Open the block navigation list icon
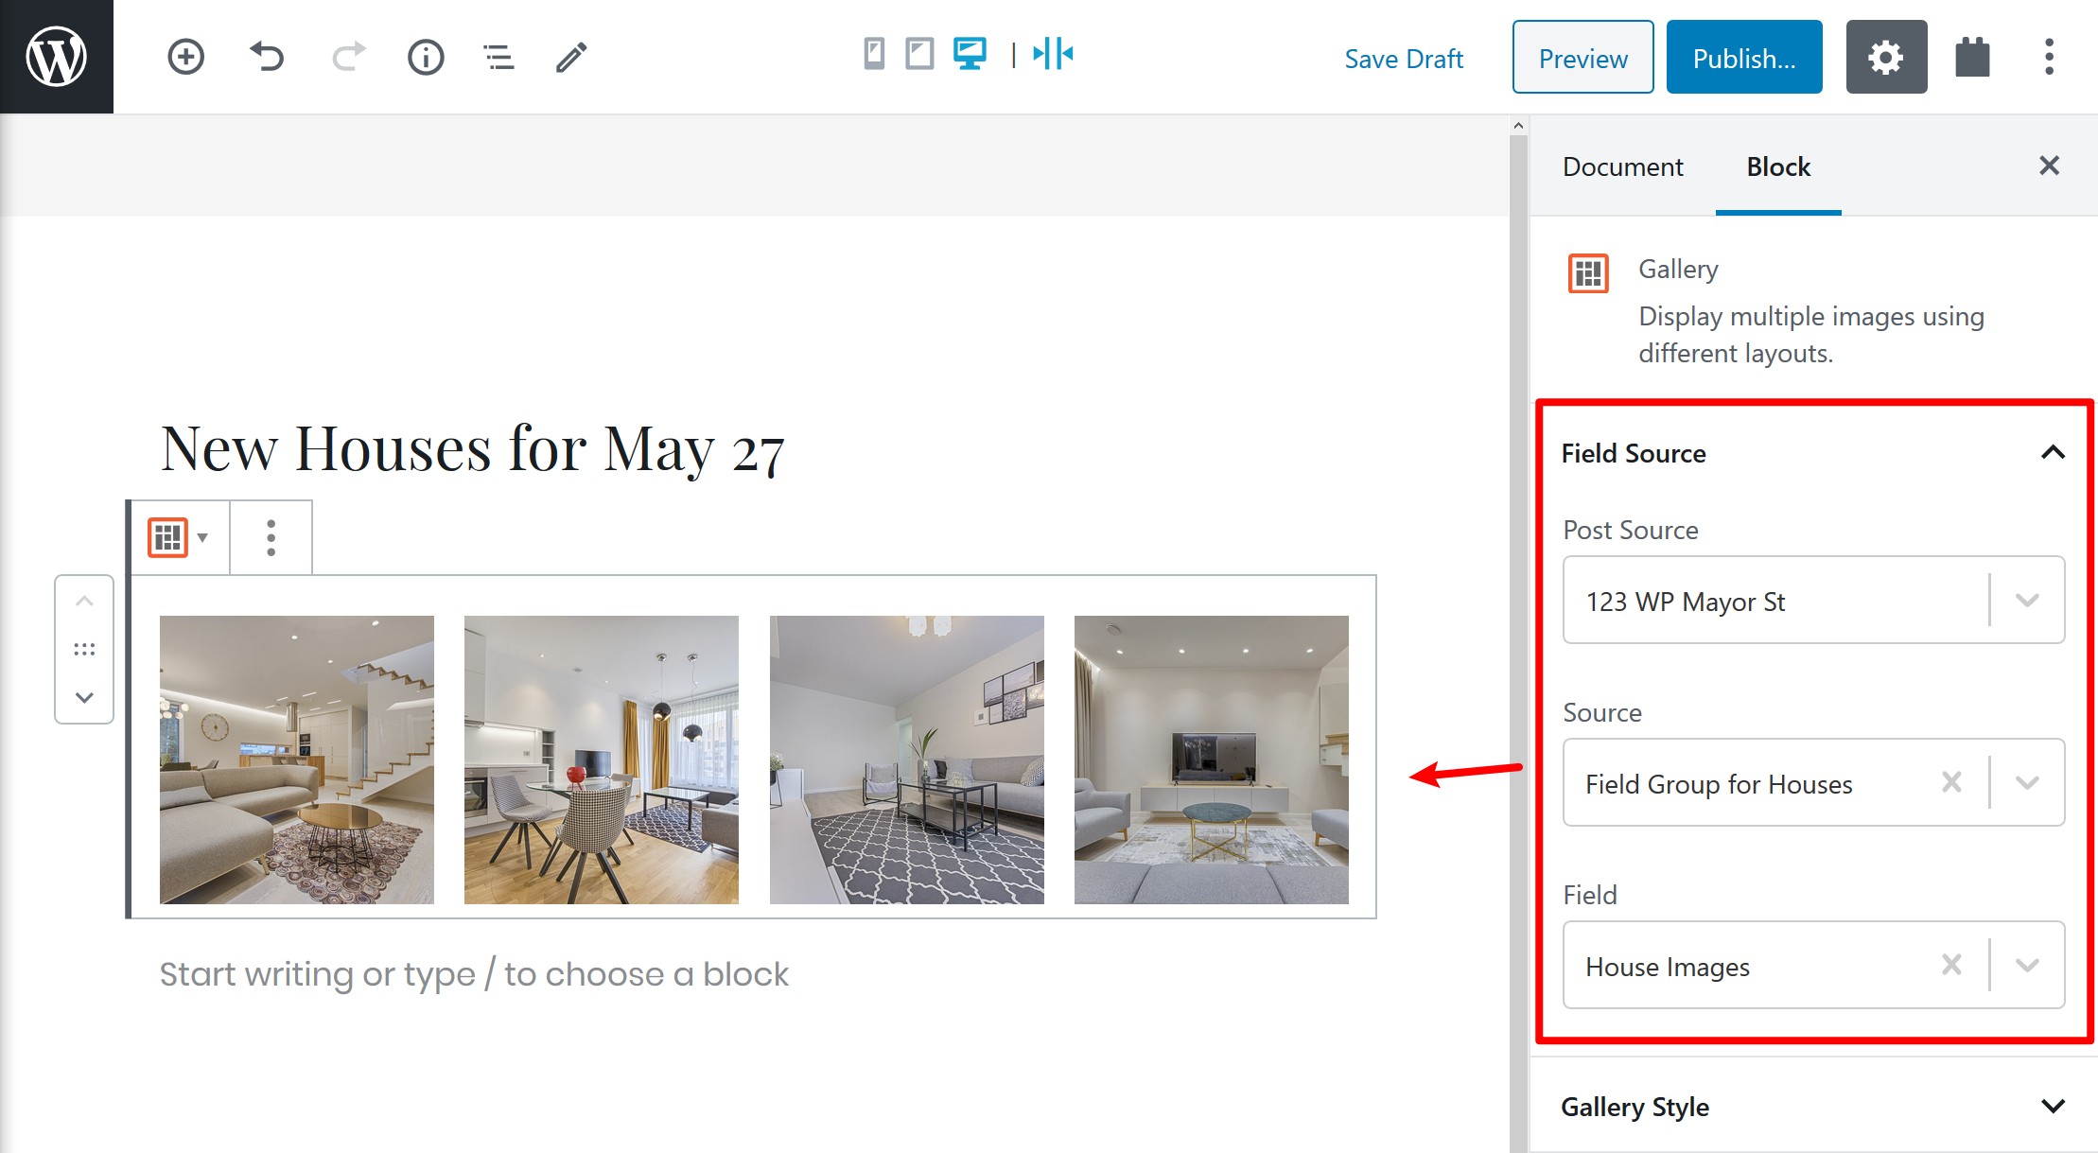This screenshot has width=2098, height=1153. [498, 57]
